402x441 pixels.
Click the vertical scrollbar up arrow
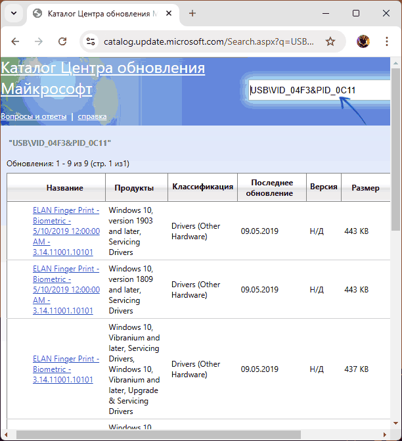(x=396, y=63)
